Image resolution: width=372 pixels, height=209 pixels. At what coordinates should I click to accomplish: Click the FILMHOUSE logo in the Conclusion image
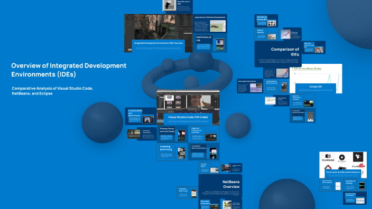point(328,158)
